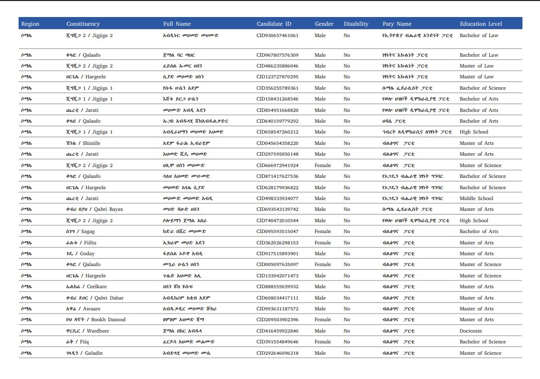Select candidate ID CID854951668820
This screenshot has width=540, height=379.
tap(277, 110)
